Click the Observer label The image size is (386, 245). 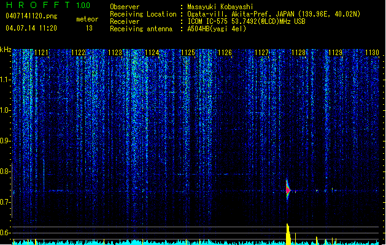pos(125,7)
